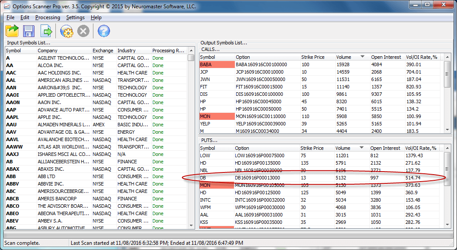Toggle PUTS Volume sort arrow
The width and height of the screenshot is (457, 250).
[x=362, y=148]
